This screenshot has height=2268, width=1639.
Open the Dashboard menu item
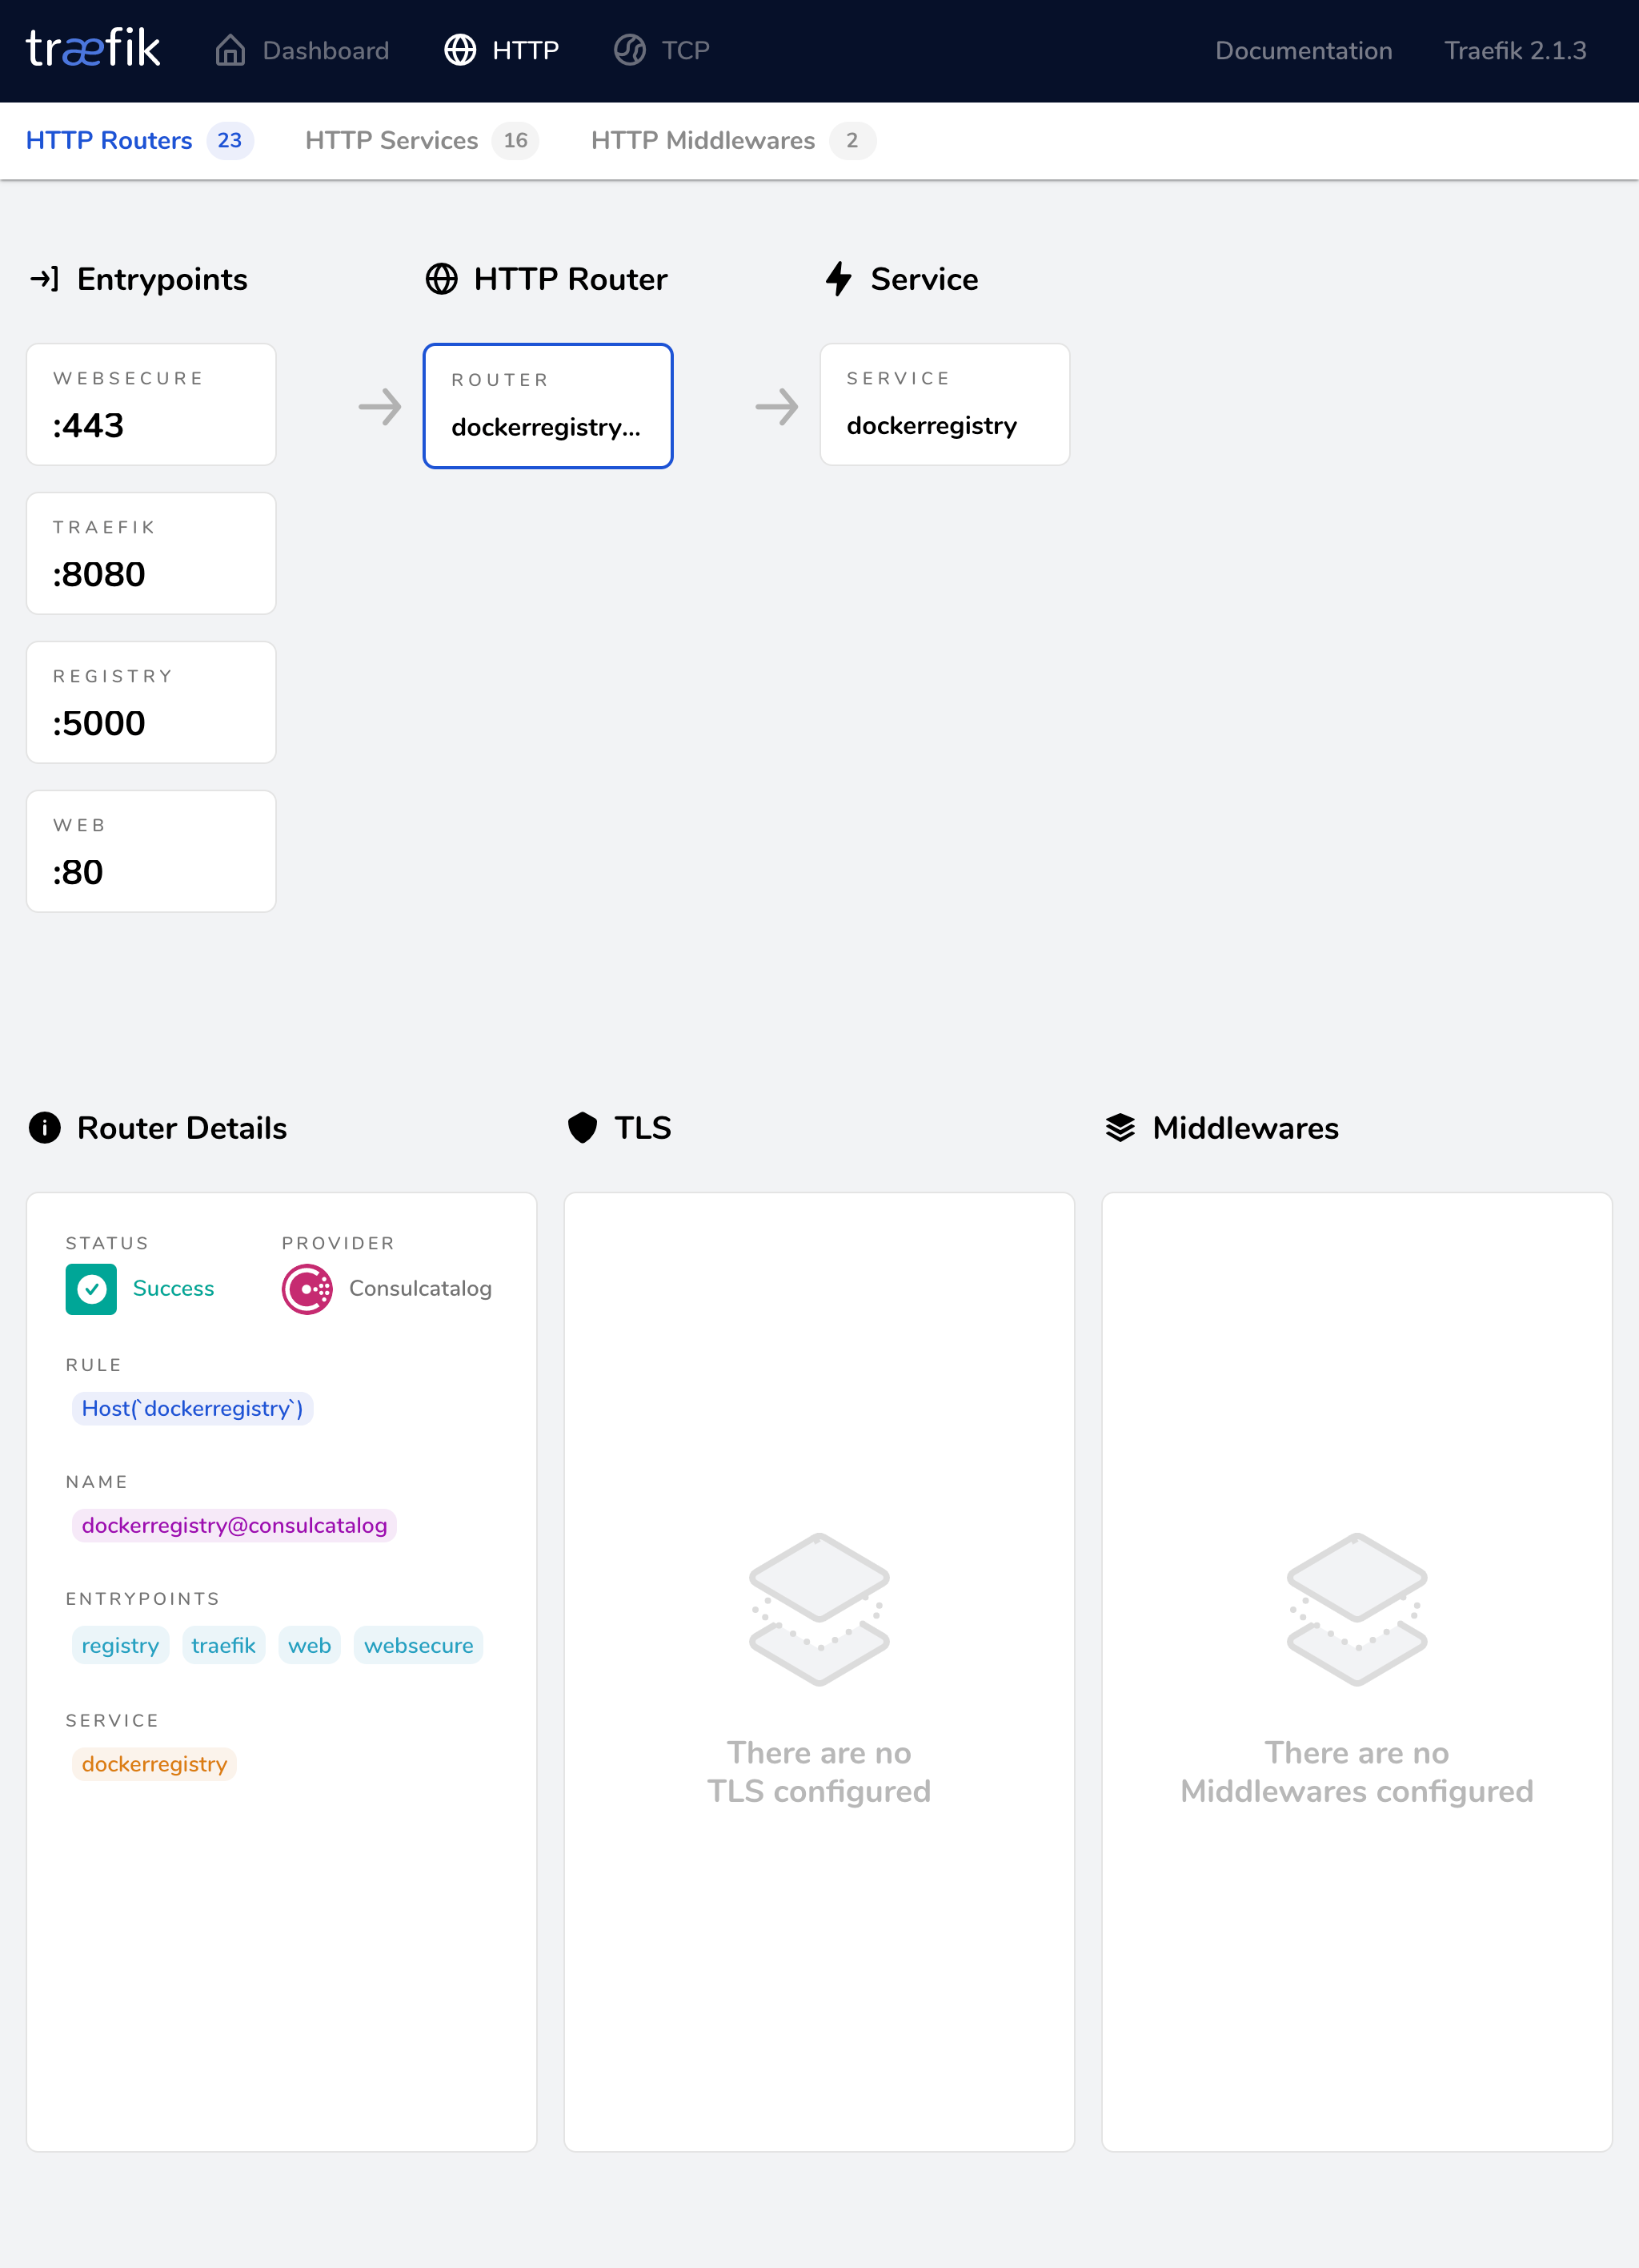click(302, 50)
